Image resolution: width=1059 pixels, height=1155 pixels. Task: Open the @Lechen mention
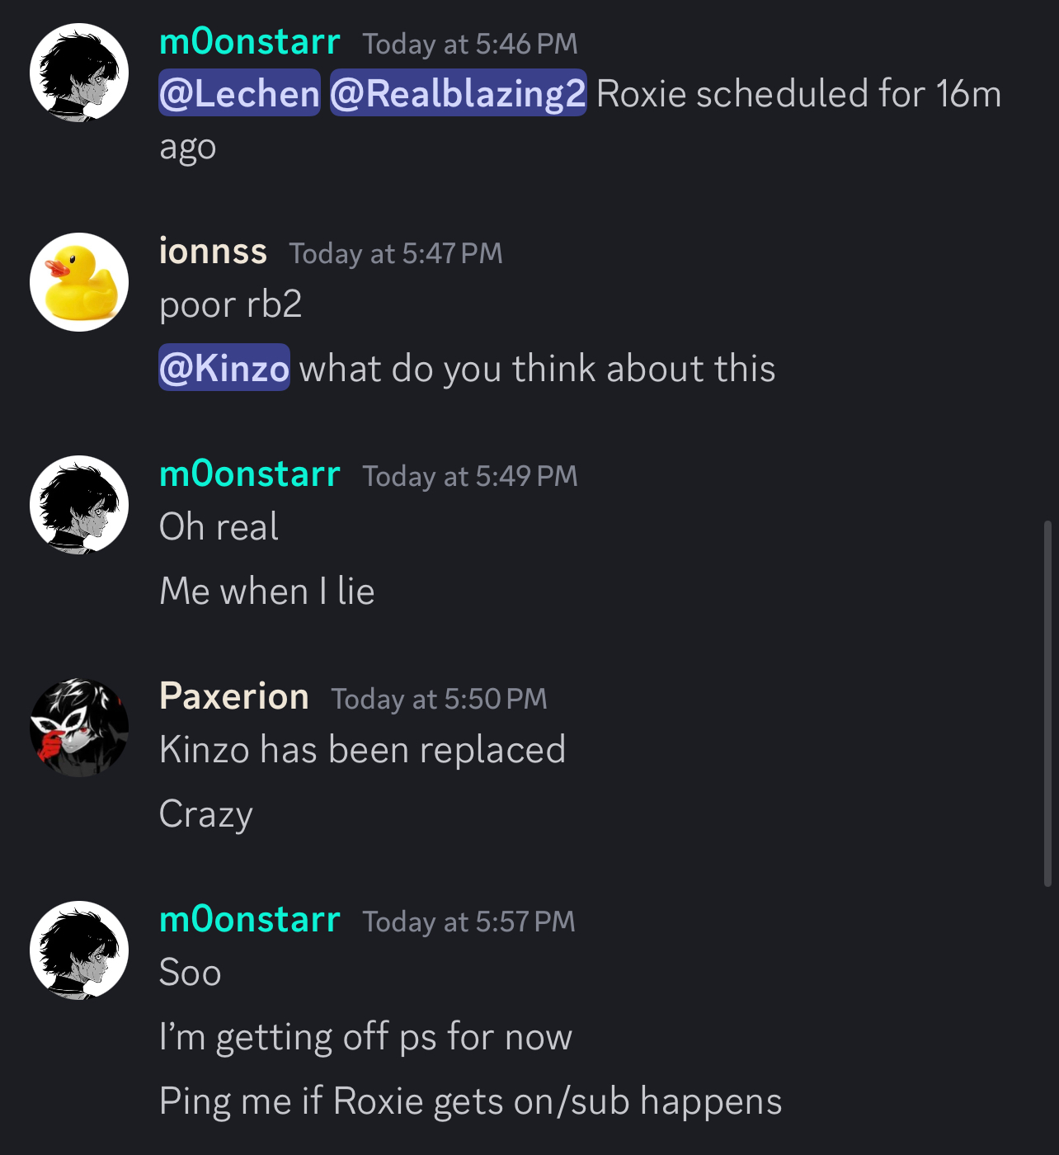[x=239, y=93]
